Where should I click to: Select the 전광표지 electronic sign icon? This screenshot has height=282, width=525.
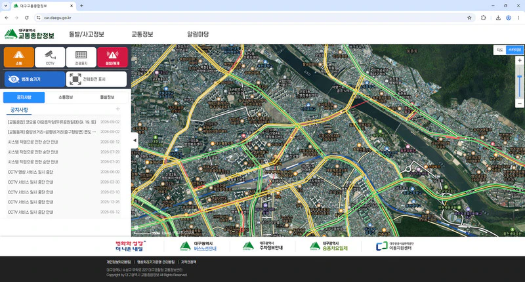[x=81, y=57]
